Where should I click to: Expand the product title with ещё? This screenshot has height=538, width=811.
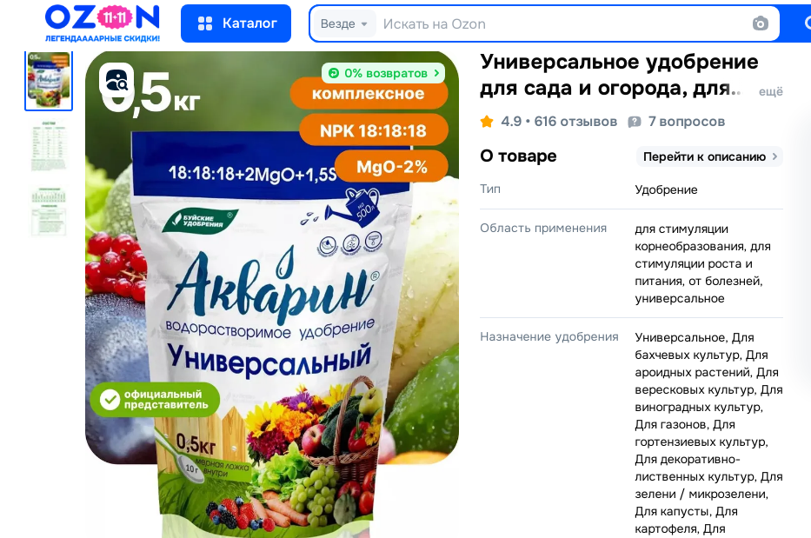click(x=771, y=91)
